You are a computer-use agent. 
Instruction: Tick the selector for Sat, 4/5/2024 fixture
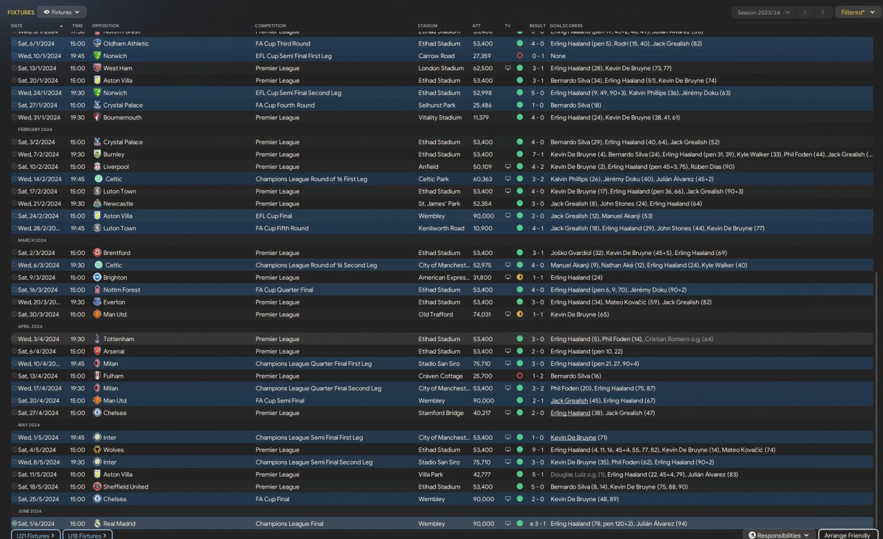click(x=14, y=450)
